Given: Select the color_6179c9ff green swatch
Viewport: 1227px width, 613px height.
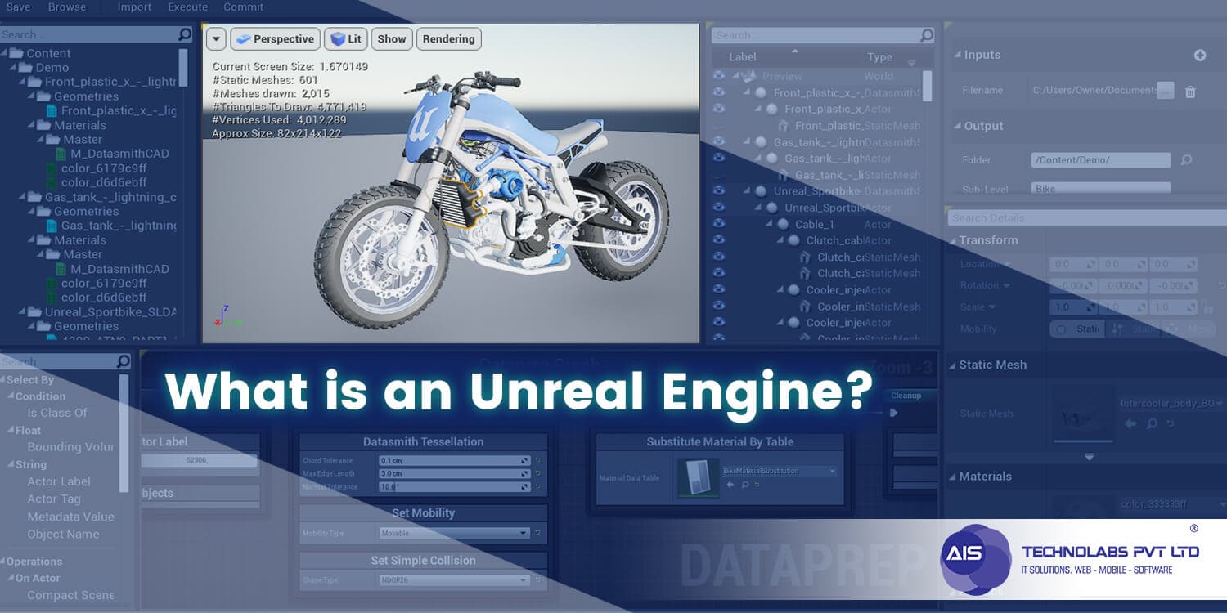Looking at the screenshot, I should (52, 168).
